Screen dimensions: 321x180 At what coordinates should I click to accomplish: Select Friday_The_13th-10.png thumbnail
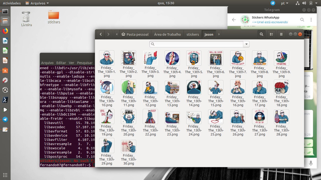click(x=107, y=87)
